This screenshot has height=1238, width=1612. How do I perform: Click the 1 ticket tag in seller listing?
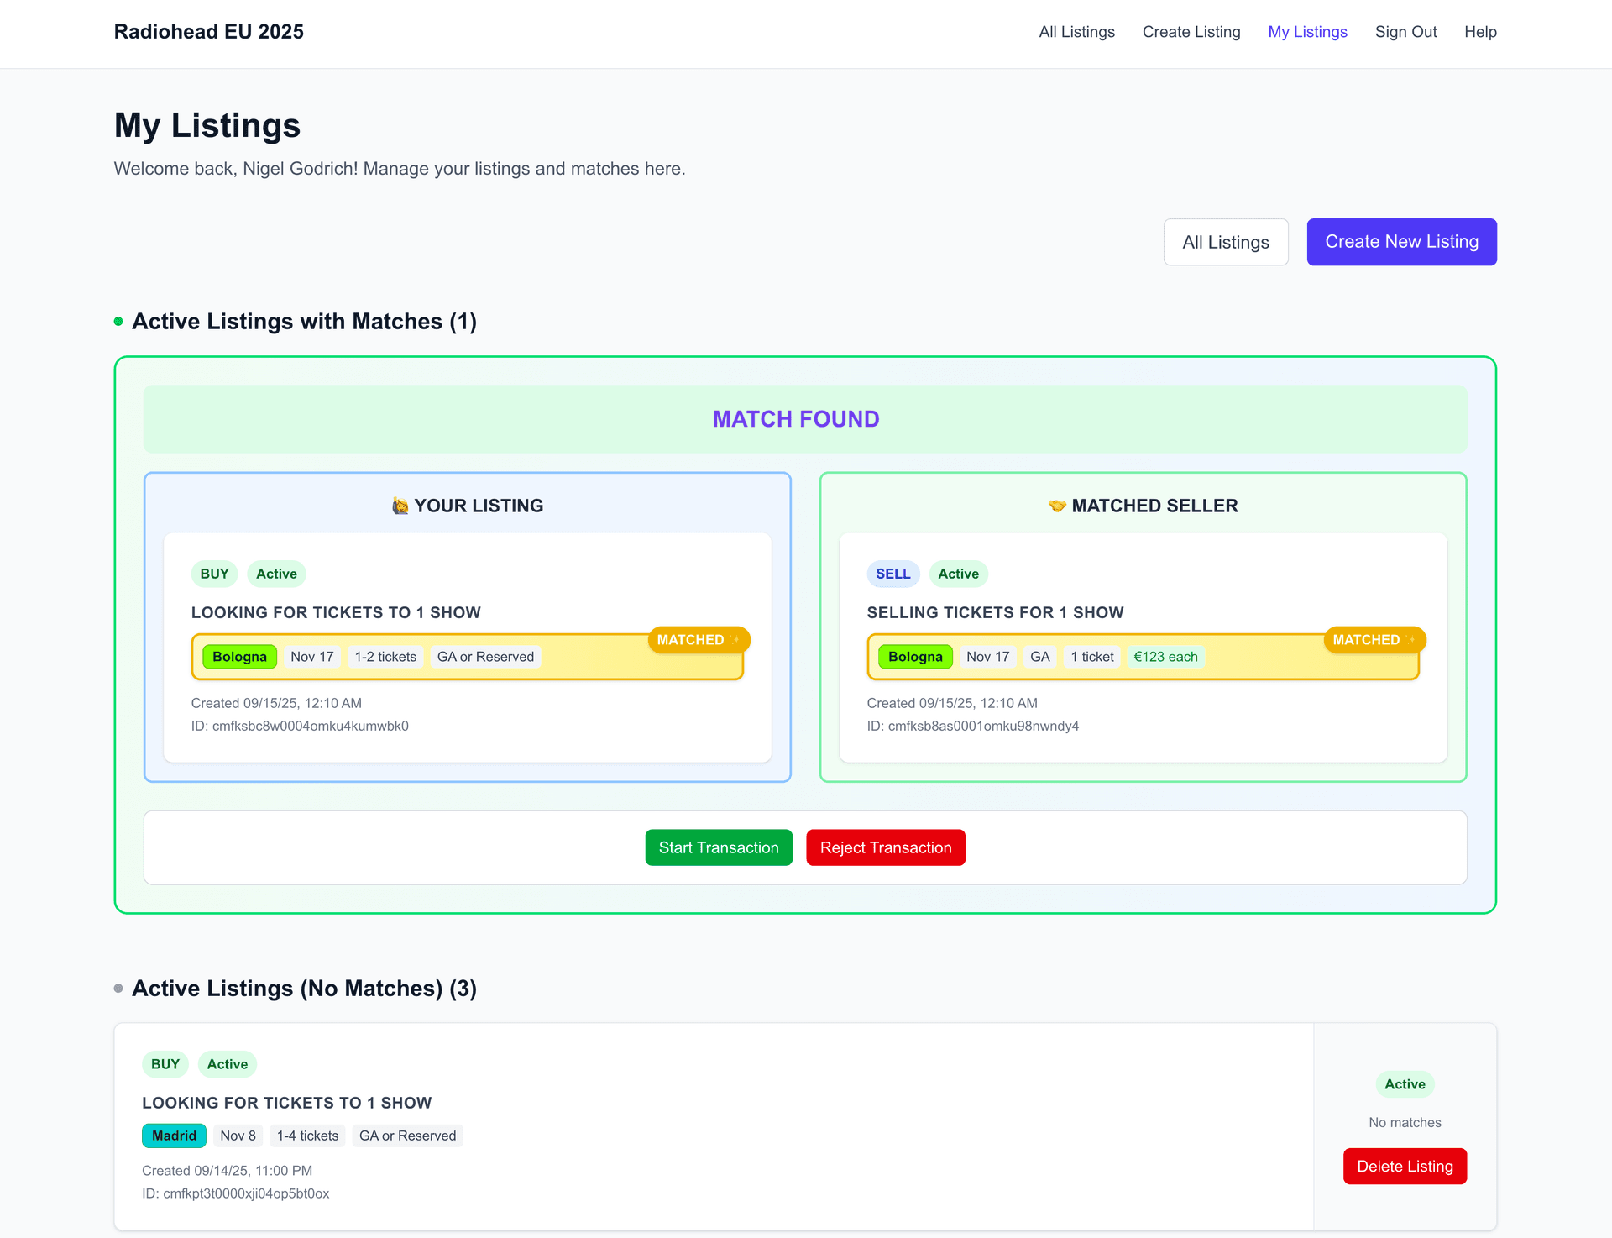click(1091, 657)
